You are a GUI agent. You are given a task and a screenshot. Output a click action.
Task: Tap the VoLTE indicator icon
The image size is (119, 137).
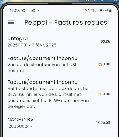click(92, 11)
